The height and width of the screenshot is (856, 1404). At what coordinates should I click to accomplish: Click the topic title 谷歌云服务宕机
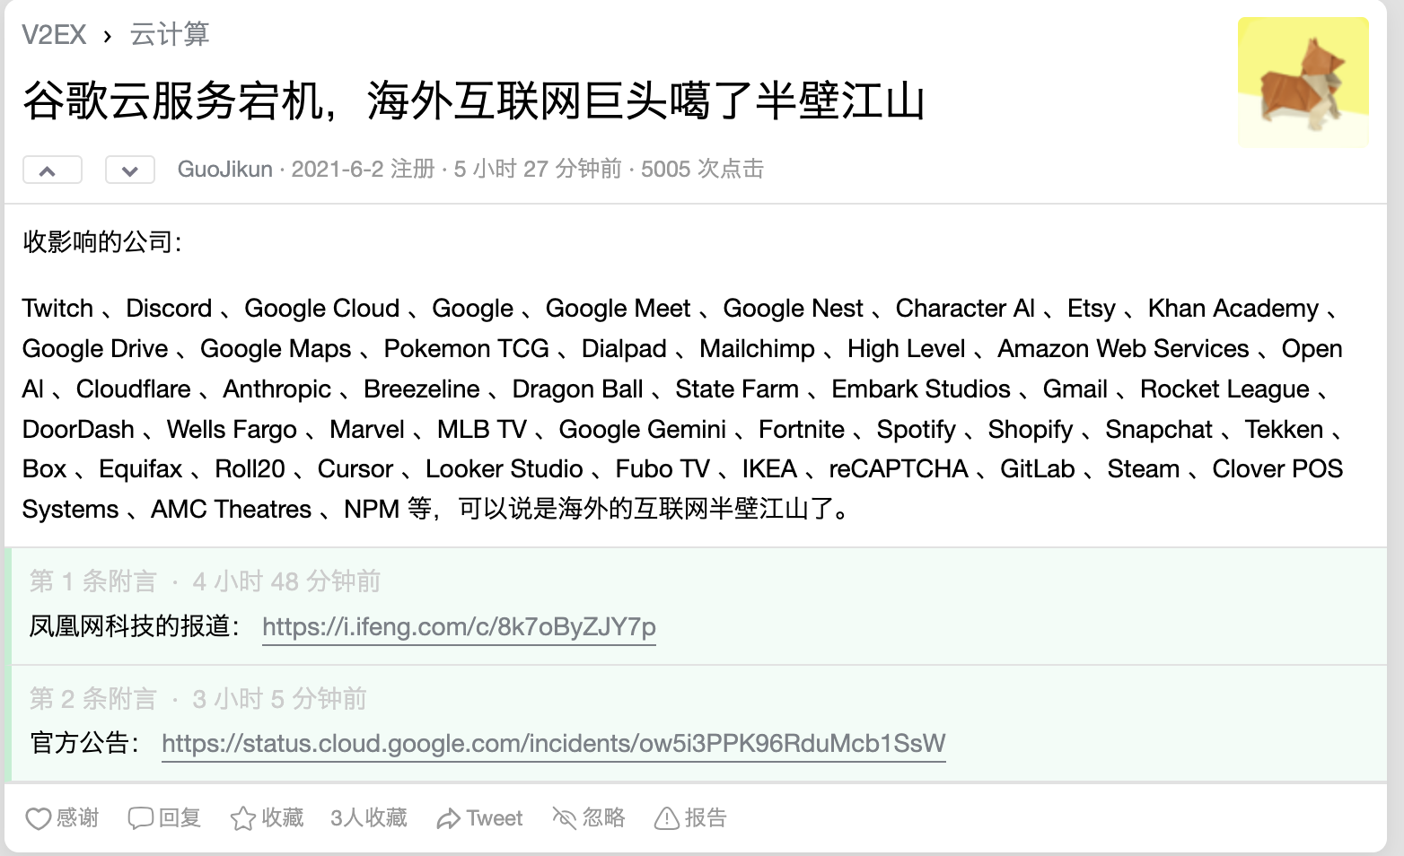[474, 100]
